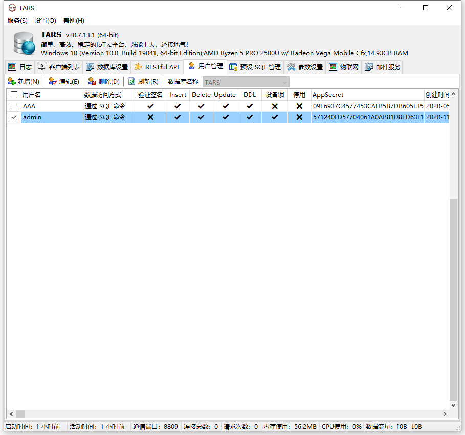Switch to the 日志 tab
The image size is (465, 435).
pyautogui.click(x=20, y=67)
